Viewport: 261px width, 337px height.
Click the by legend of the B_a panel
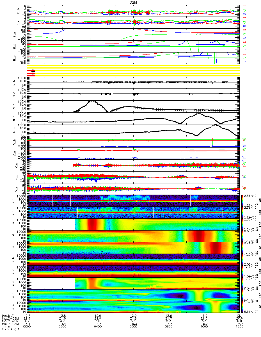click(244, 34)
